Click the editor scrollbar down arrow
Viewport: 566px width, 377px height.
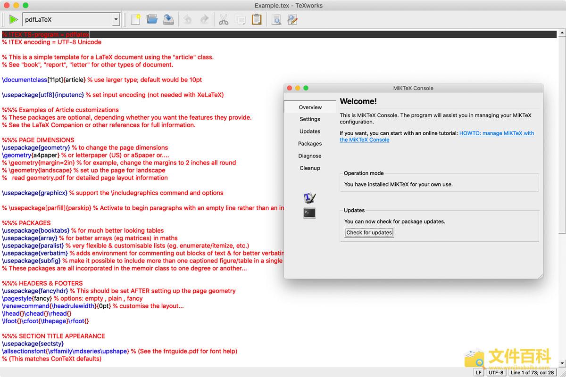562,363
